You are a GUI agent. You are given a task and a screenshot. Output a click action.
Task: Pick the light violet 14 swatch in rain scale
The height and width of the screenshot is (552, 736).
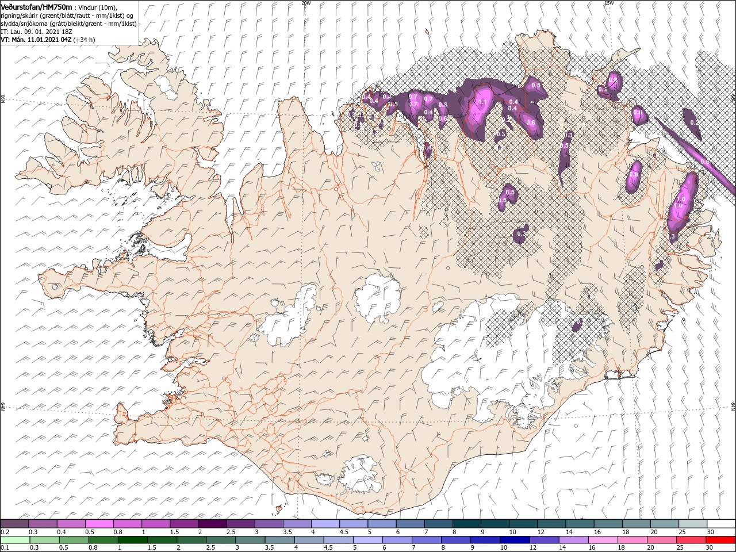pos(574,540)
